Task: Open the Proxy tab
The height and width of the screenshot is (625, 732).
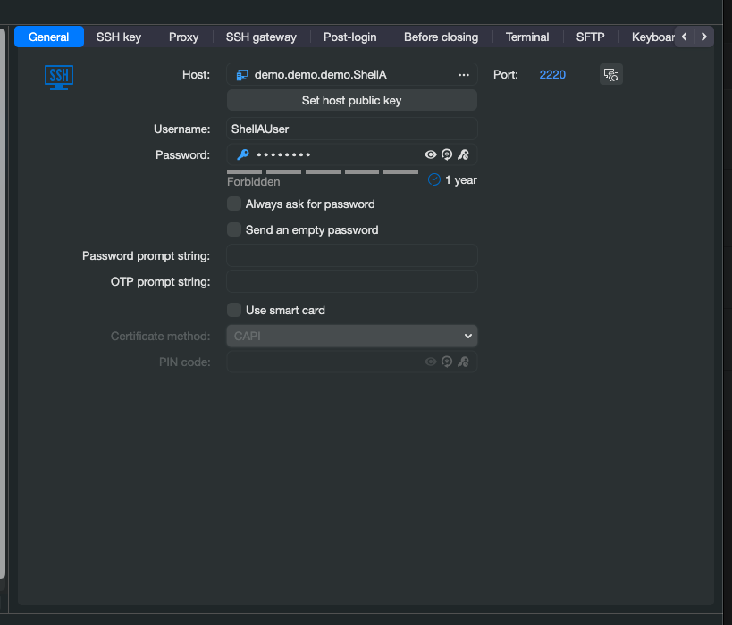Action: 183,37
